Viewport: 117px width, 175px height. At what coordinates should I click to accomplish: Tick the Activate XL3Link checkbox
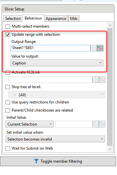pyautogui.click(x=8, y=72)
